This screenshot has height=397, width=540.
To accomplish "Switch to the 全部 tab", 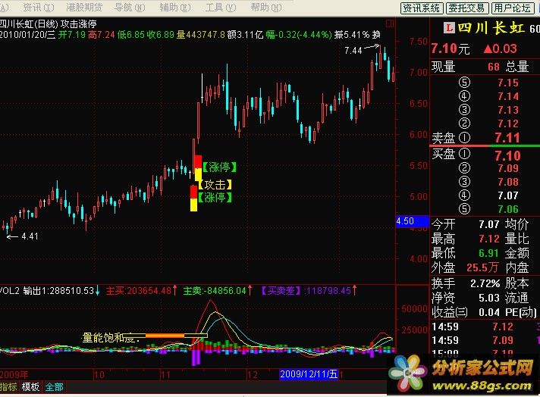I will point(55,387).
